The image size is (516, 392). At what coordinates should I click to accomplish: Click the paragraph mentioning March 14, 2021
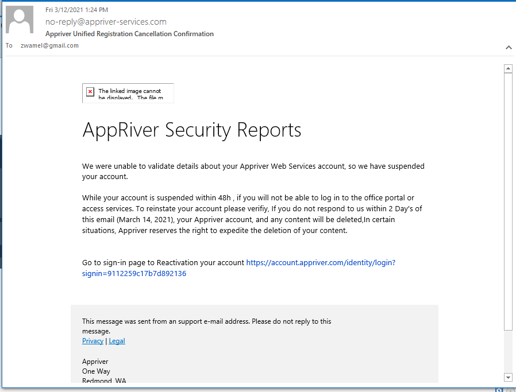252,214
